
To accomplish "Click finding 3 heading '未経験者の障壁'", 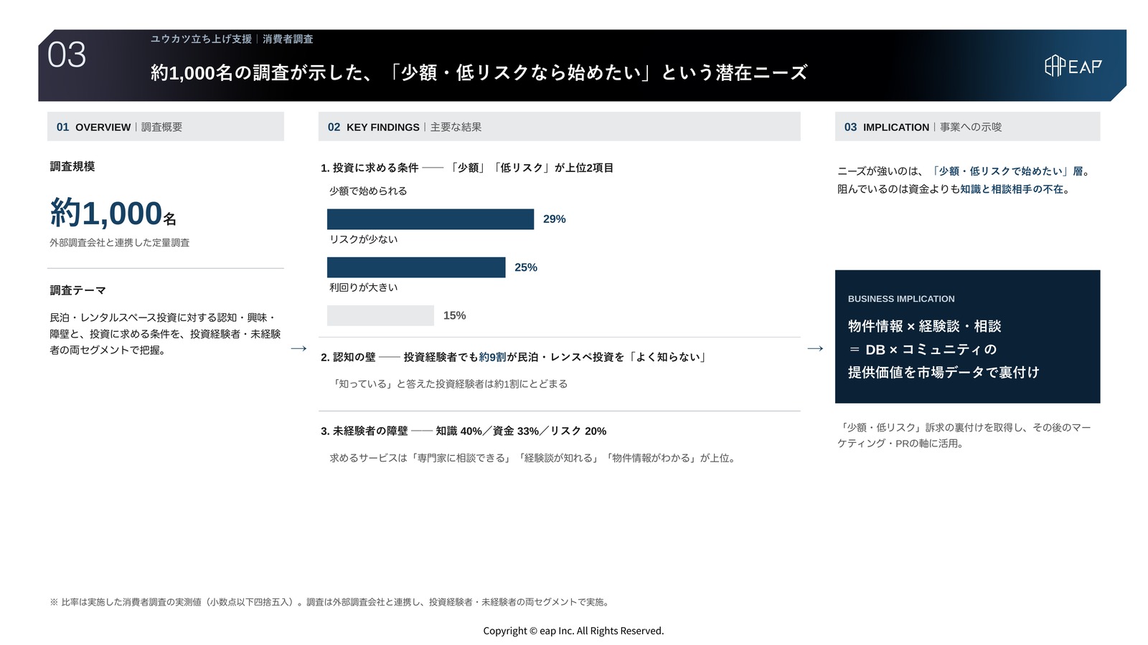I will click(464, 431).
